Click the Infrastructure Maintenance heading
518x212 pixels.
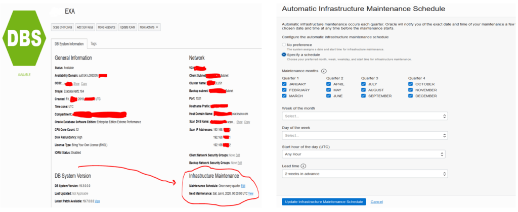214,175
